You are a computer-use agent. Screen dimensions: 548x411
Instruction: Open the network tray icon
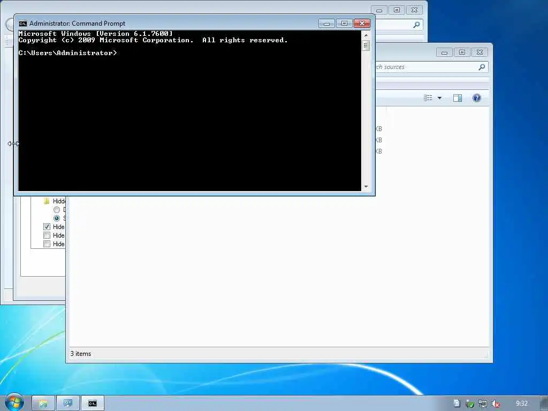pos(483,404)
